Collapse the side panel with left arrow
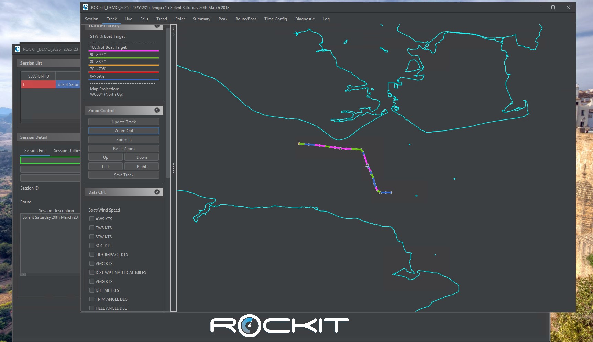Screen dimensions: 593x342 coord(174,29)
